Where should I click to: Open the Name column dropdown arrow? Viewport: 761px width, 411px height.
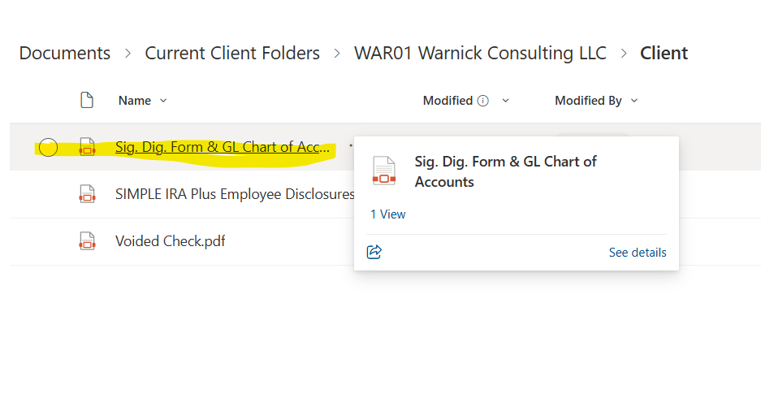coord(163,101)
